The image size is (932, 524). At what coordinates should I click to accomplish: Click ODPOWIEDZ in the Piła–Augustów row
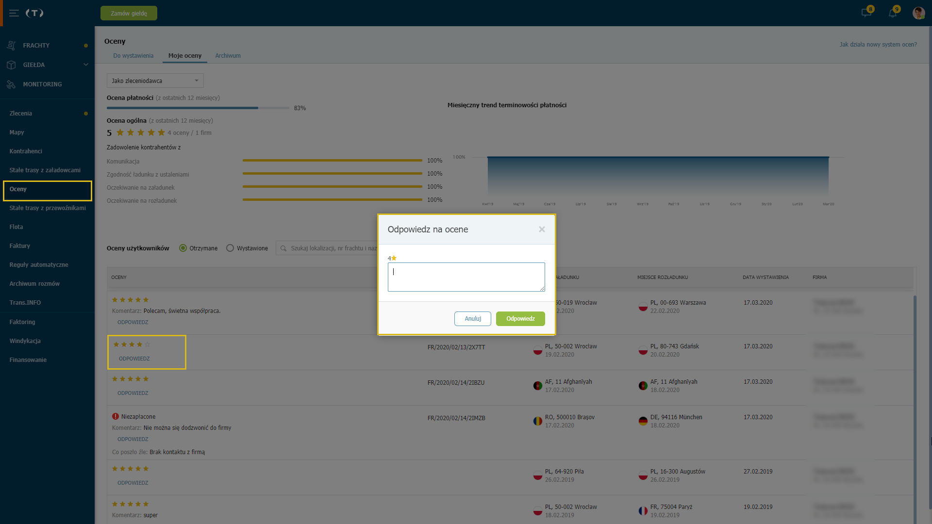pos(133,483)
